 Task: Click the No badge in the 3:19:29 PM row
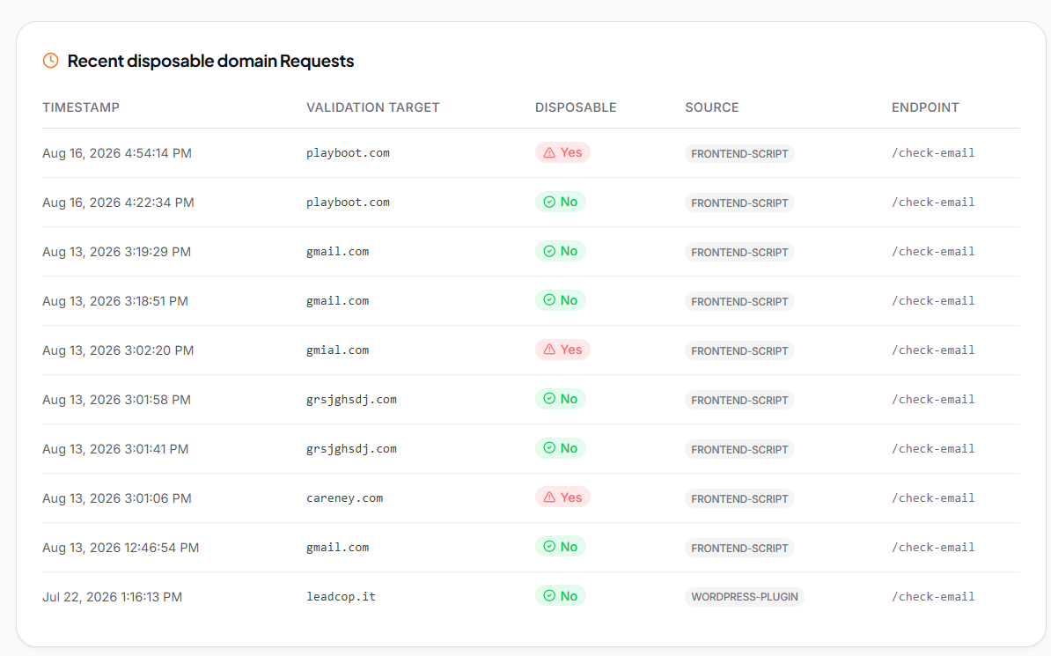coord(561,251)
